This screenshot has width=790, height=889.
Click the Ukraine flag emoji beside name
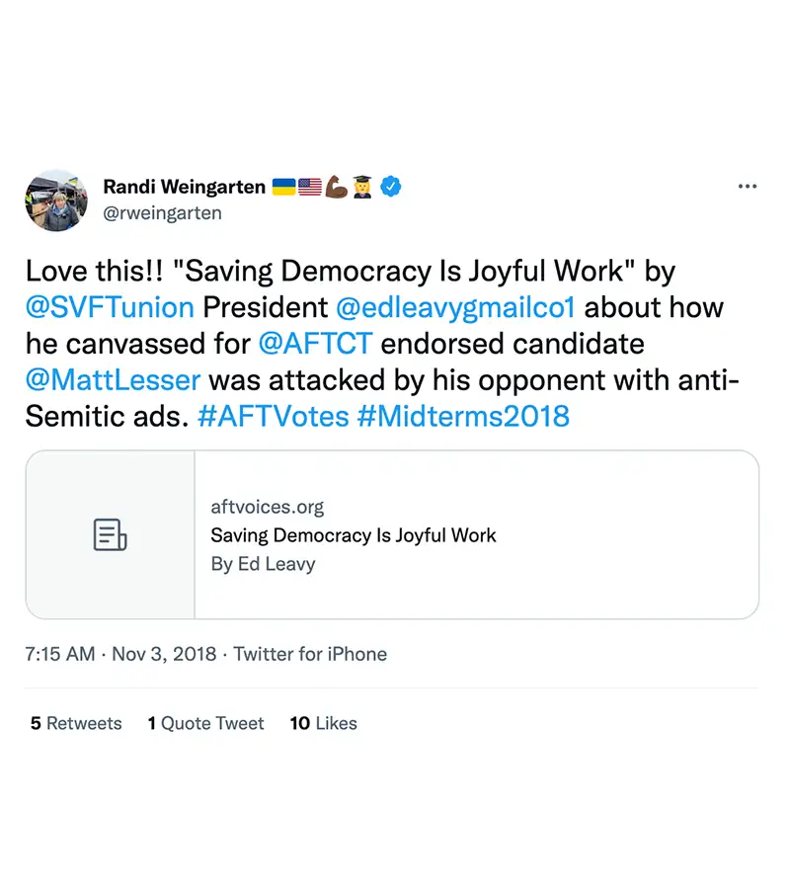[282, 186]
